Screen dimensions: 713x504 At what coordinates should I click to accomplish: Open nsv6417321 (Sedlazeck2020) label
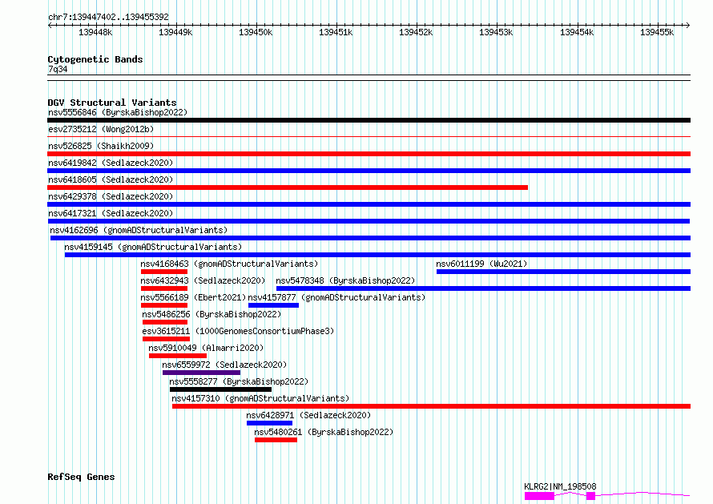pos(111,213)
